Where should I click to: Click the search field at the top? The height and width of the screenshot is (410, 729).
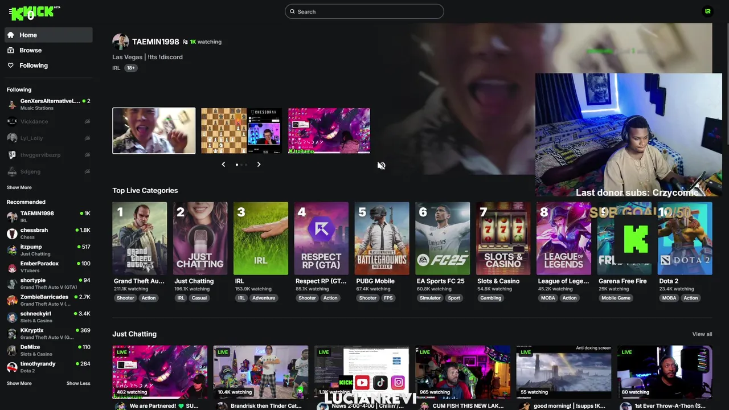click(x=364, y=11)
